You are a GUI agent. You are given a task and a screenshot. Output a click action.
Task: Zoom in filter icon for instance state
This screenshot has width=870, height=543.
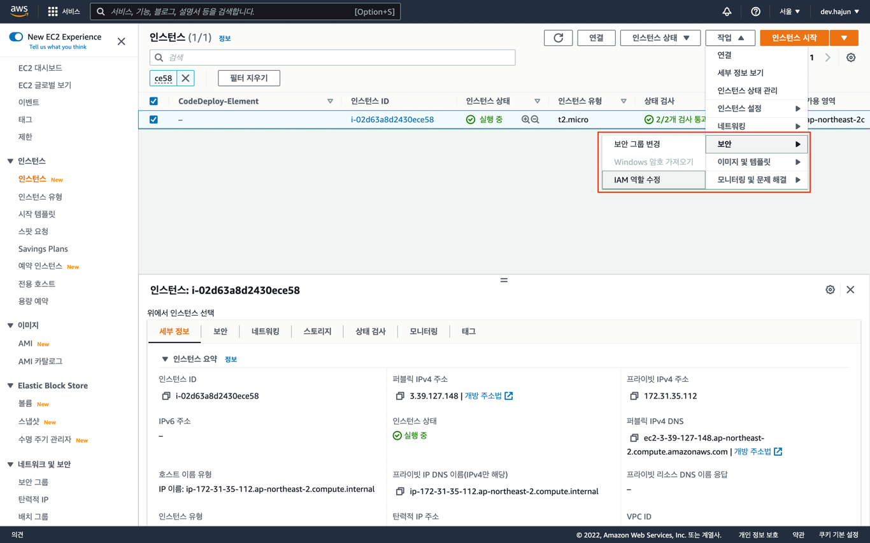tap(525, 119)
